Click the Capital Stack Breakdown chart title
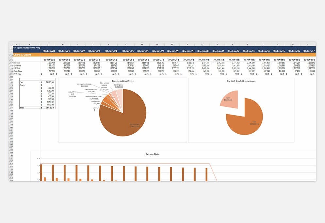The image size is (325, 223). tap(242, 81)
